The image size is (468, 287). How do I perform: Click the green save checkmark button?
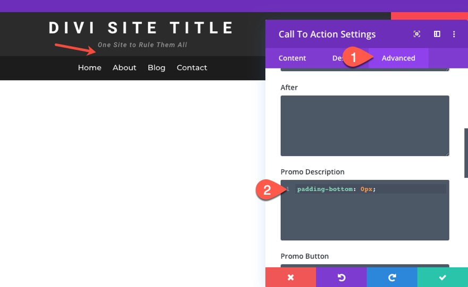coord(442,277)
